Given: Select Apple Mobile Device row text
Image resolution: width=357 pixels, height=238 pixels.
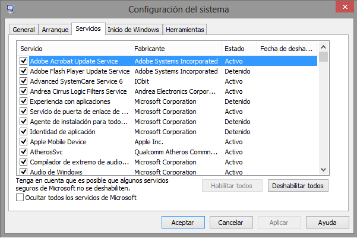Looking at the screenshot, I should point(58,142).
